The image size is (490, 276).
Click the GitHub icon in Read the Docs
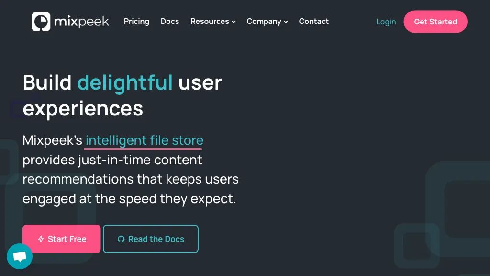click(x=121, y=239)
